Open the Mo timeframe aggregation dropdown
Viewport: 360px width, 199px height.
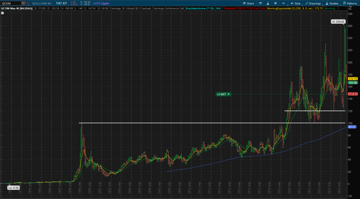pos(284,4)
